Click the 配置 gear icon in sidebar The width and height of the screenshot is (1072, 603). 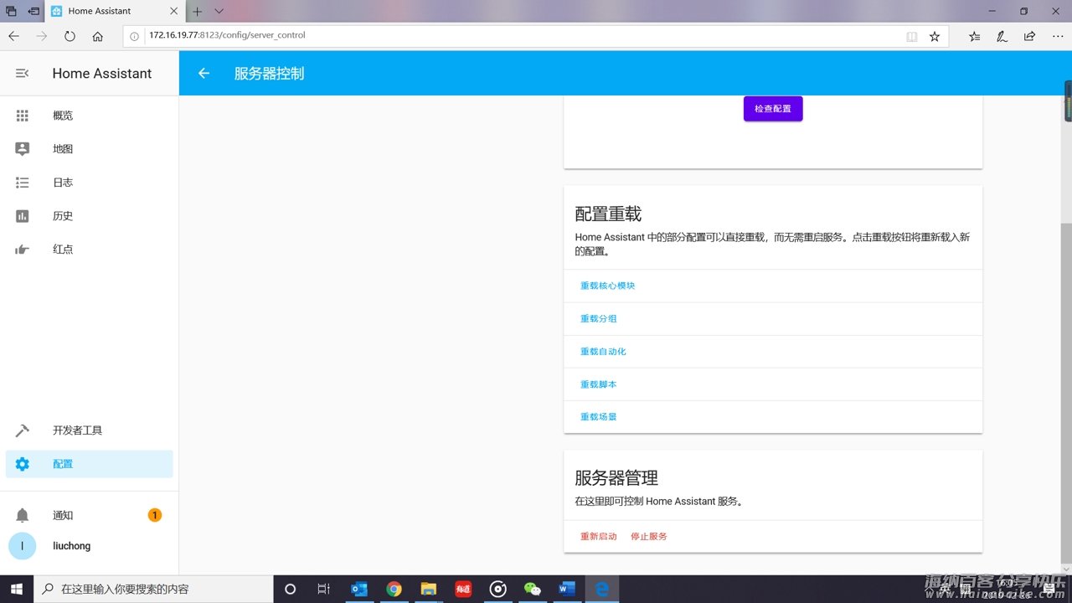click(x=23, y=464)
